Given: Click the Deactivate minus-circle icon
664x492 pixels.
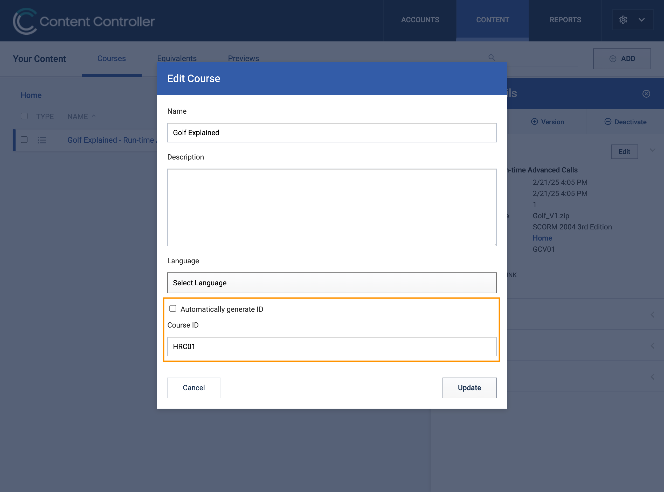Looking at the screenshot, I should click(x=608, y=121).
